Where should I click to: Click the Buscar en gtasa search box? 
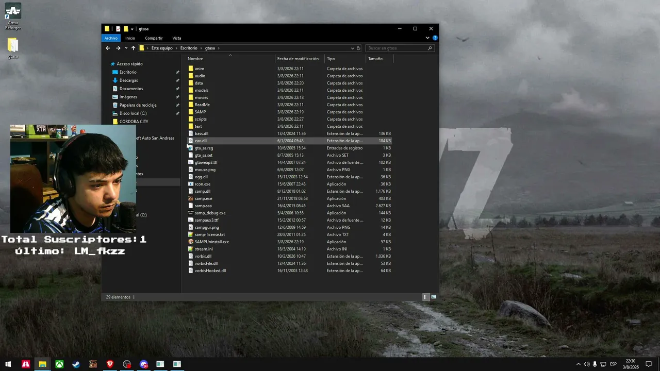tap(400, 48)
